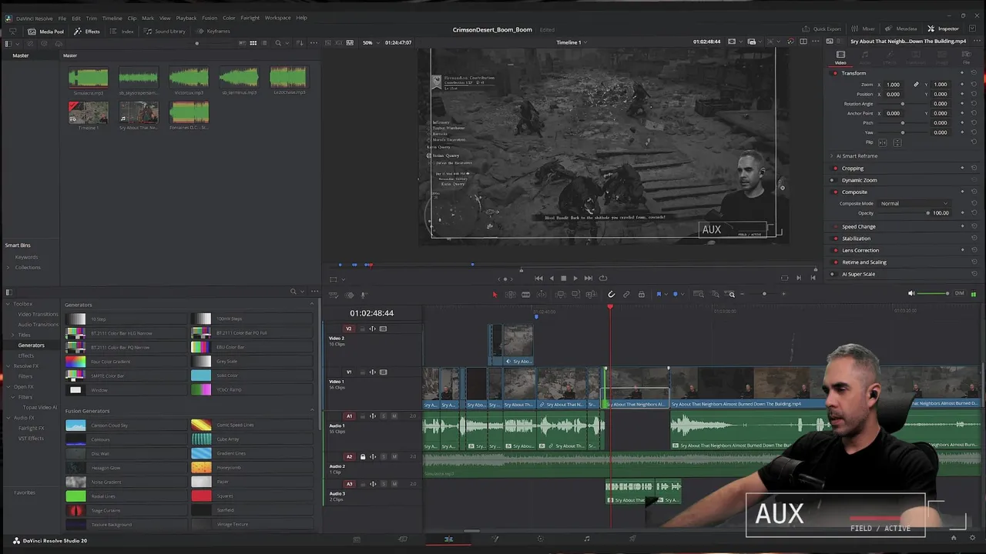Toggle the Lens Correction enable switch

(x=835, y=250)
